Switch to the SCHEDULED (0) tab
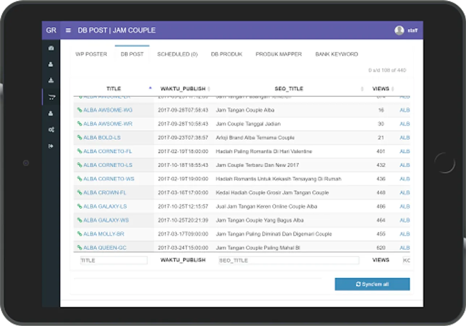 [x=177, y=54]
